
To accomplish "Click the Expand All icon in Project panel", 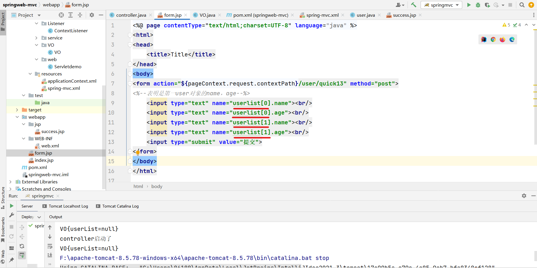I will coord(71,15).
